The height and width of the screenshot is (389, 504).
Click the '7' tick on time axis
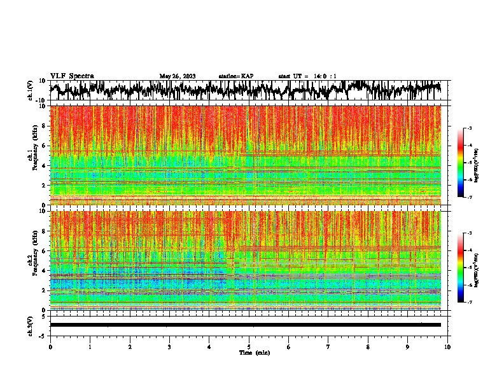click(328, 347)
